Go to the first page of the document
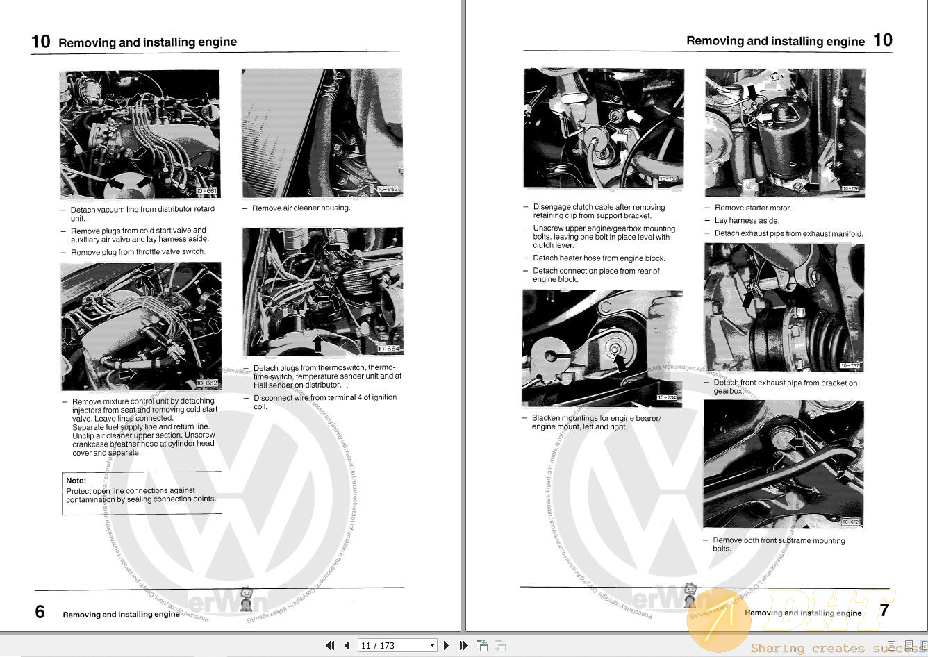This screenshot has height=657, width=928. click(331, 646)
